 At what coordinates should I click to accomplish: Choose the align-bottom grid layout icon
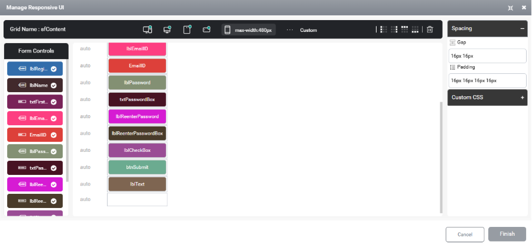pos(415,30)
